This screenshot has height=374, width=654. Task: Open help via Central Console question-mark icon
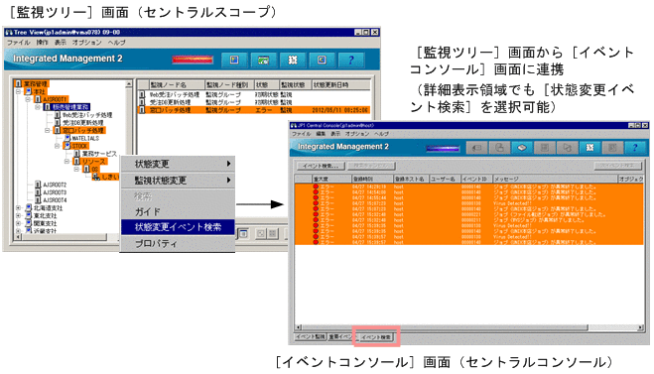coord(635,148)
